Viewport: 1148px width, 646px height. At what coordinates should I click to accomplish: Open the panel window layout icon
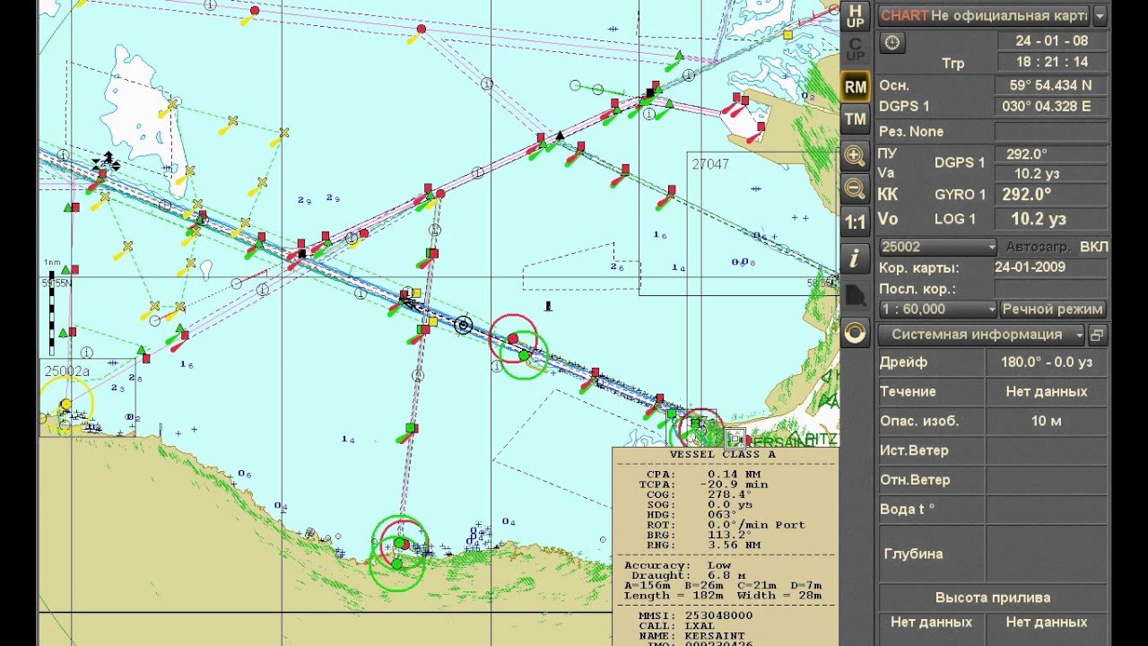pyautogui.click(x=1098, y=335)
